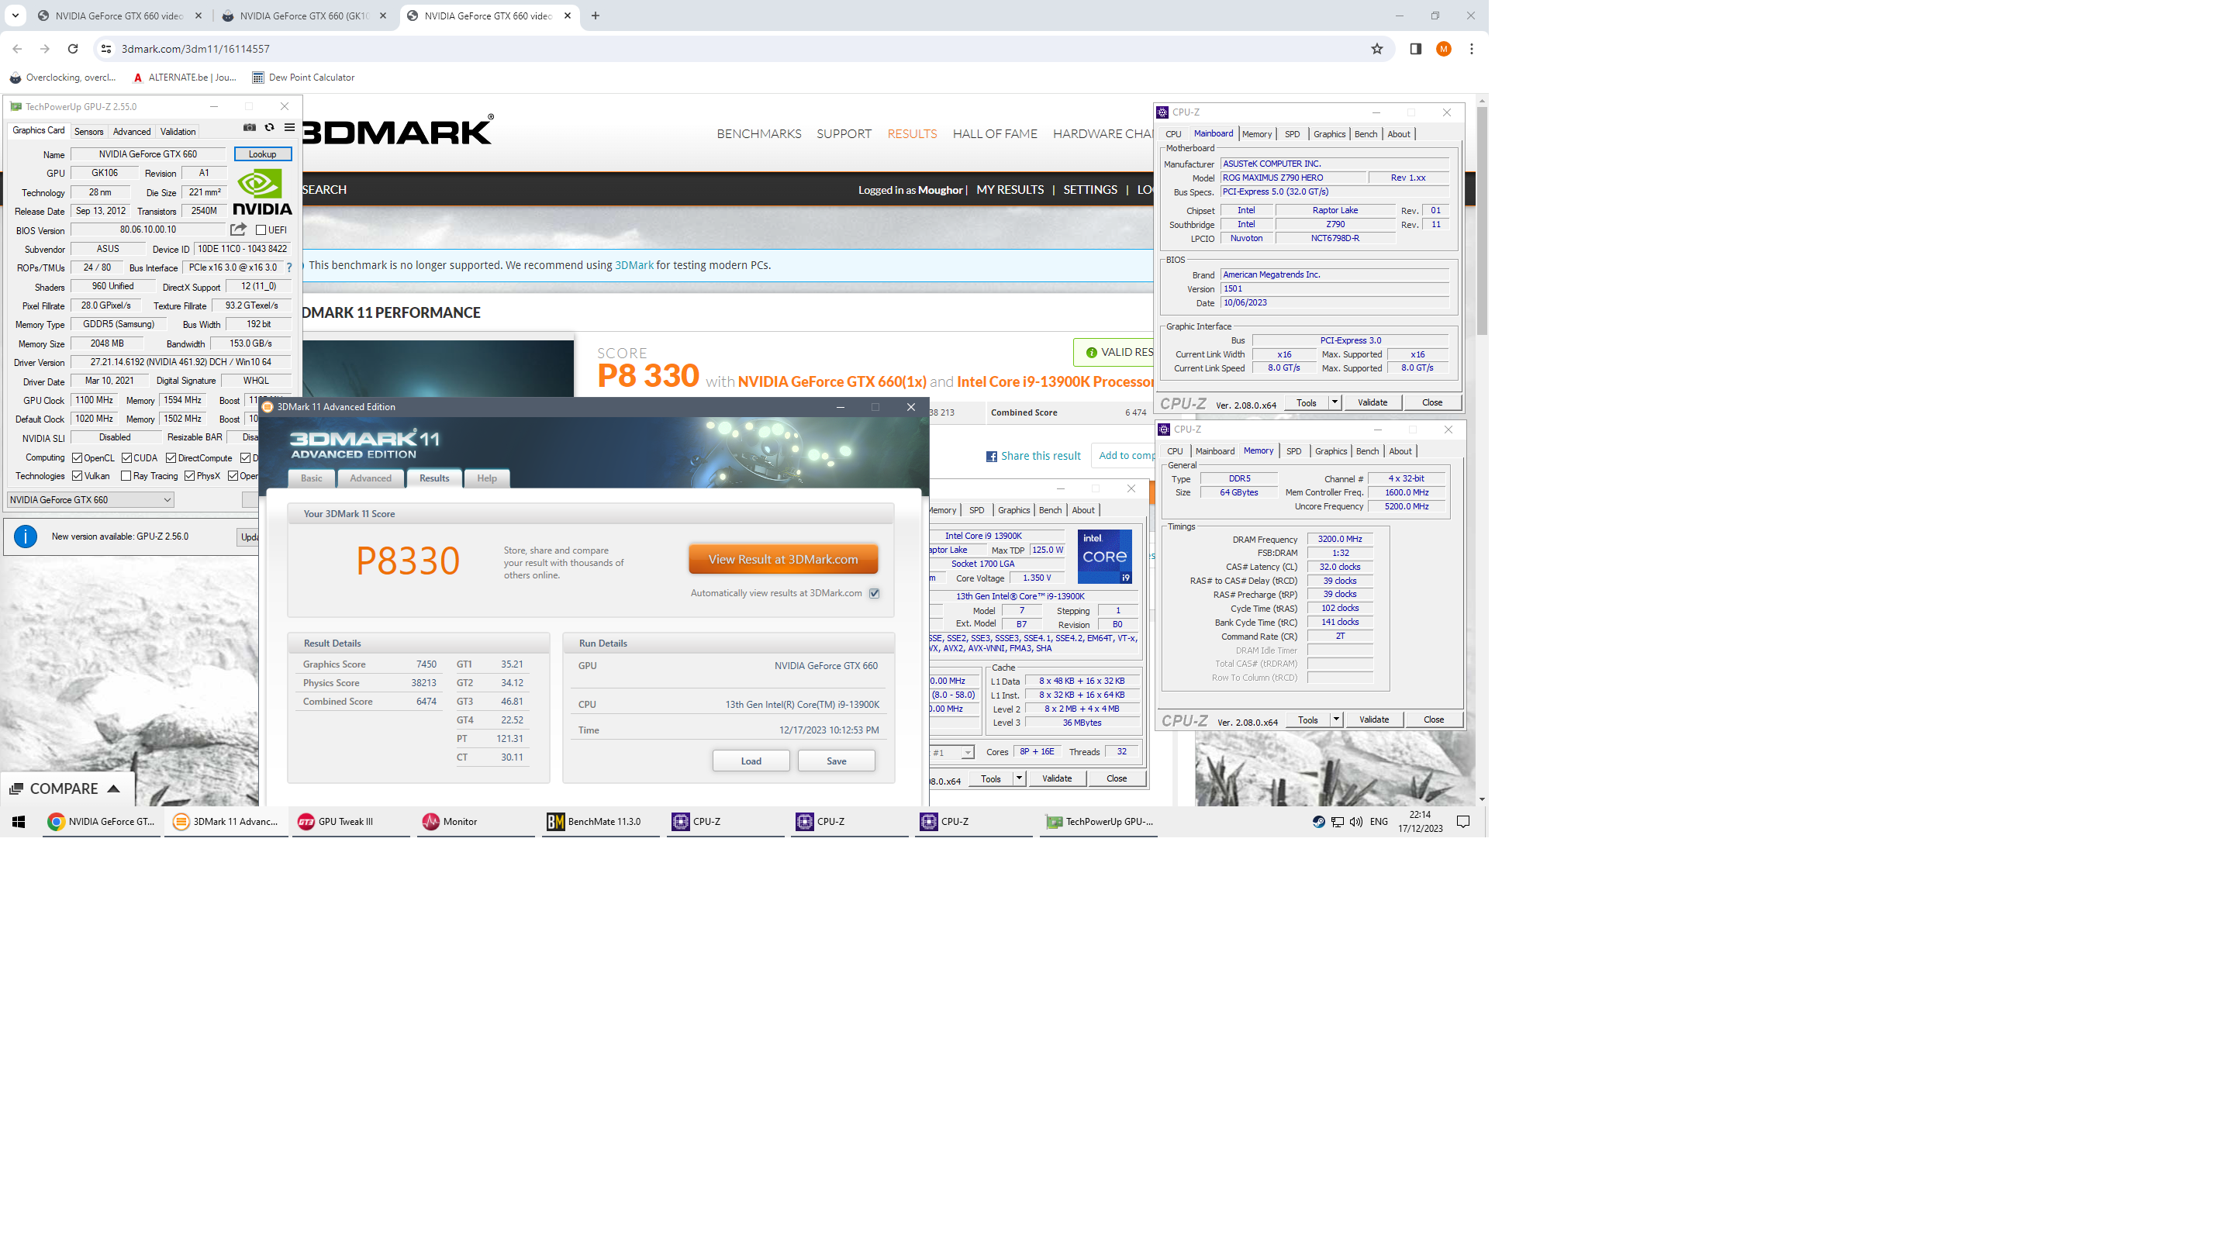Toggle automatically view results at 3DMark.com checkbox
This screenshot has height=1256, width=2234.
click(874, 593)
